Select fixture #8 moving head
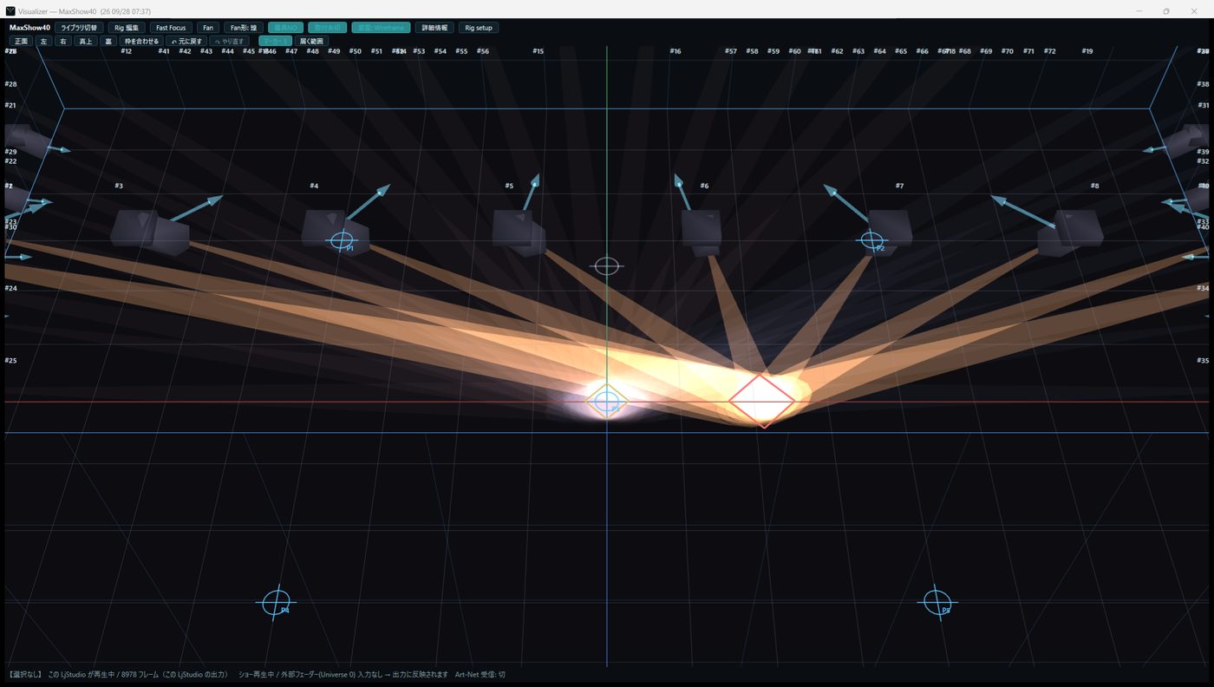The width and height of the screenshot is (1214, 687). click(1070, 232)
